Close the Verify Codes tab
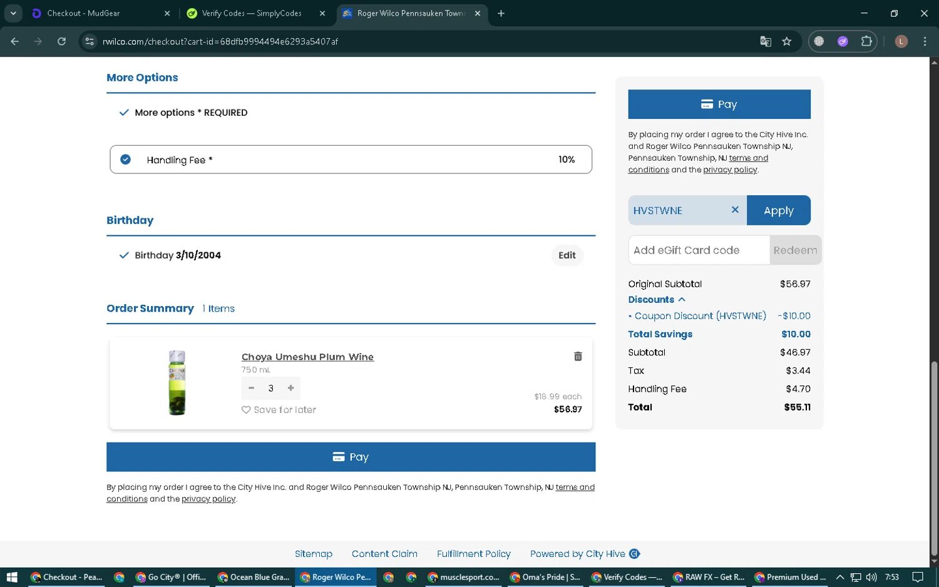This screenshot has height=587, width=939. (322, 13)
